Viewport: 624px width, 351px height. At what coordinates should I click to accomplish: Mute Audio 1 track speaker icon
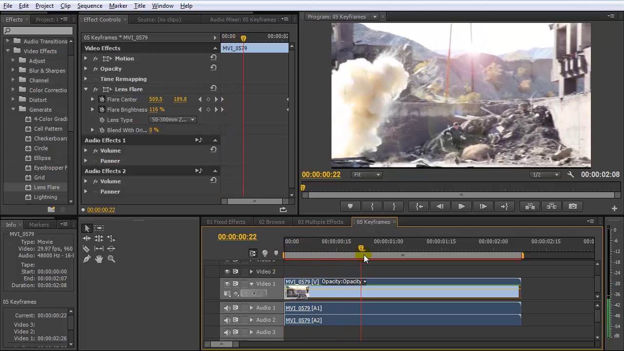click(x=227, y=308)
